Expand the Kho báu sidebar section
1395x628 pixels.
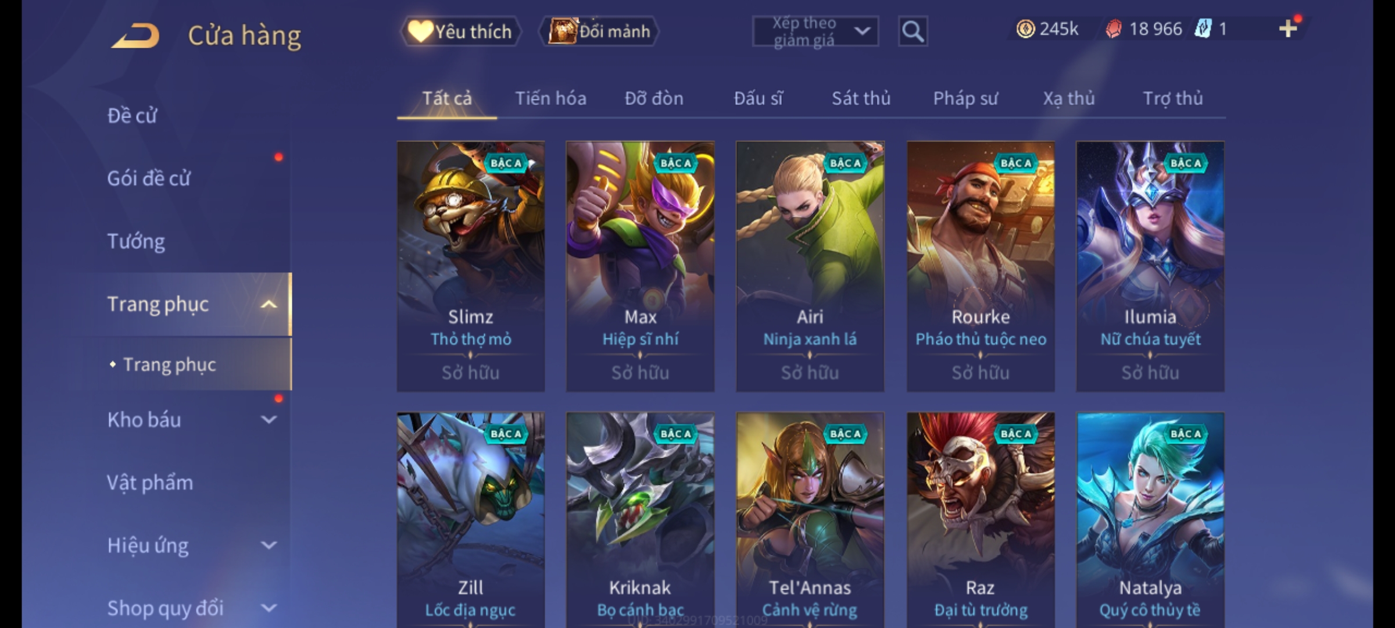[269, 419]
